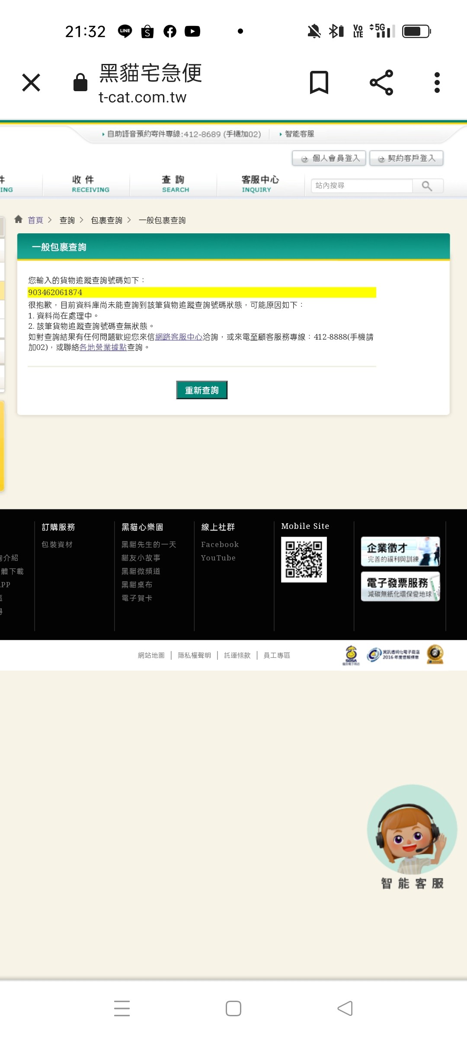This screenshot has width=467, height=1037.
Task: Click 員工專區 footer link
Action: point(277,655)
